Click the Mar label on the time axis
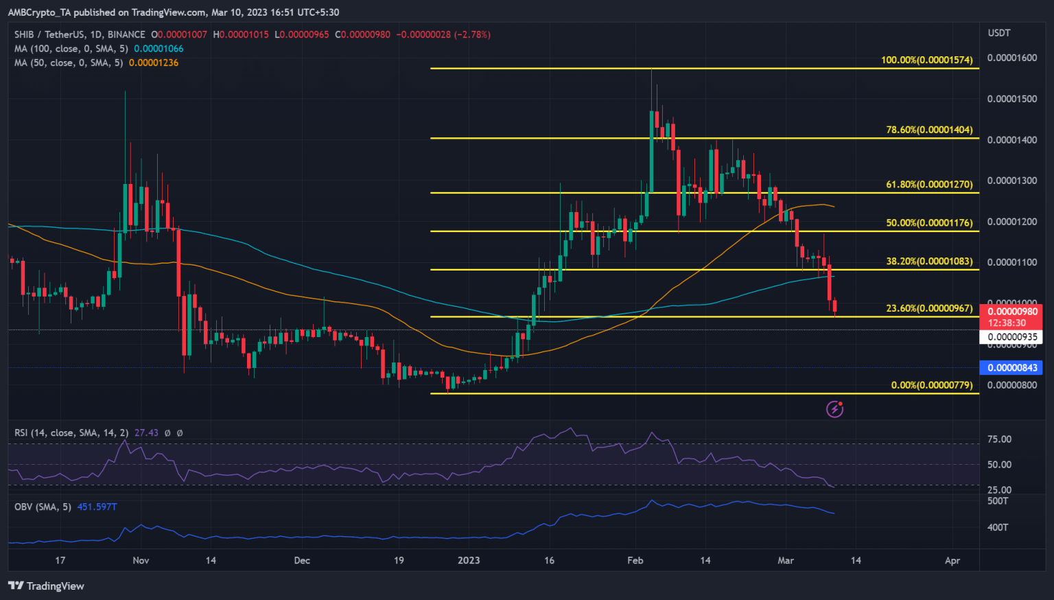The height and width of the screenshot is (600, 1054). tap(786, 560)
